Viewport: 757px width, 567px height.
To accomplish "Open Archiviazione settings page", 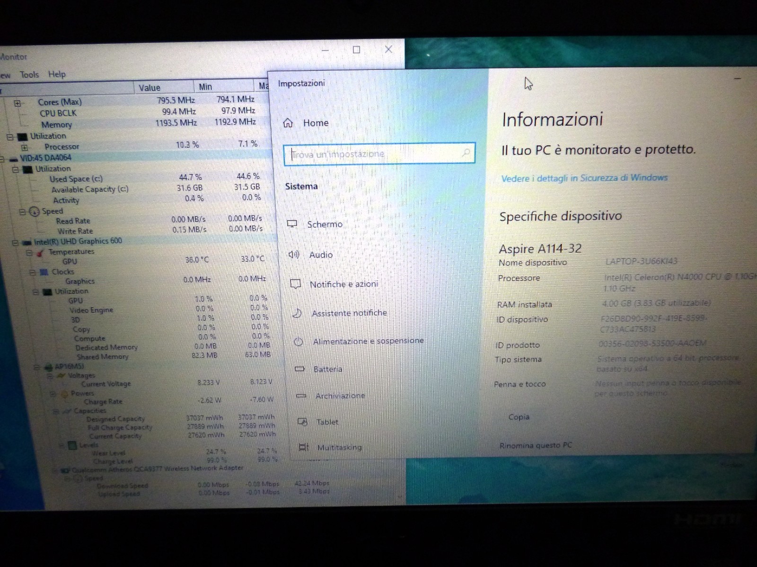I will [340, 395].
